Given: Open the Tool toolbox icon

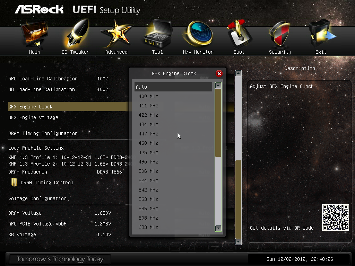Looking at the screenshot, I should coord(158,34).
